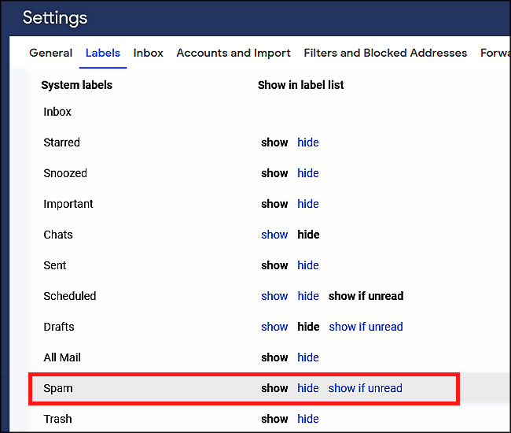Click show for the Important label
The height and width of the screenshot is (433, 511).
point(274,204)
